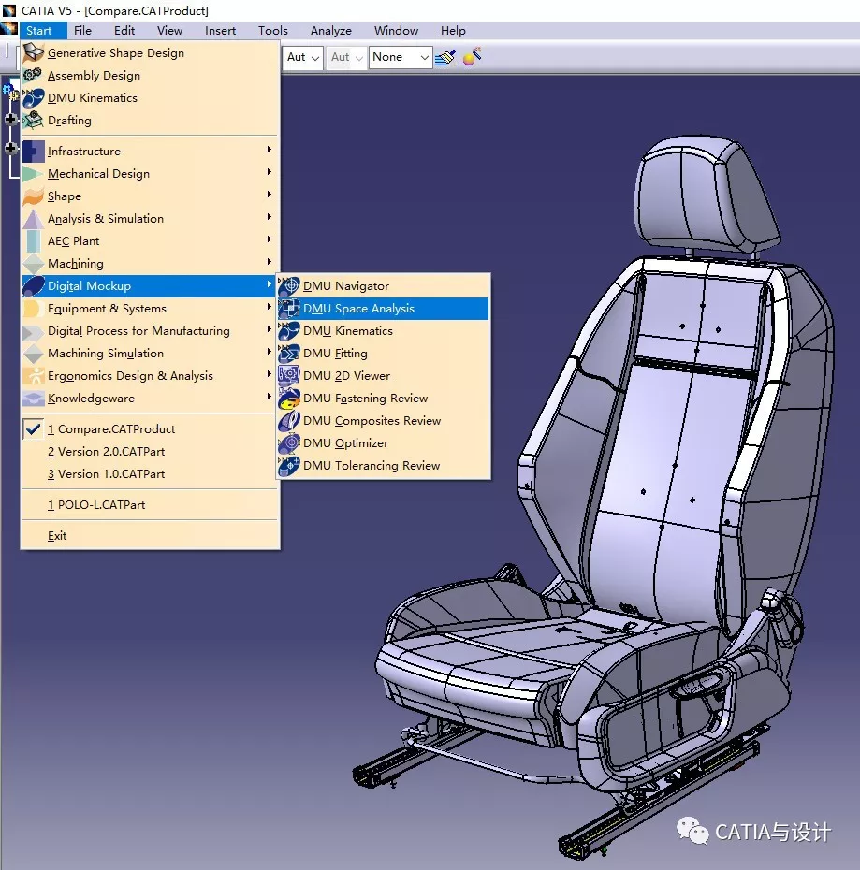Click the painter brush toolbar icon
Image resolution: width=860 pixels, height=870 pixels.
(445, 58)
